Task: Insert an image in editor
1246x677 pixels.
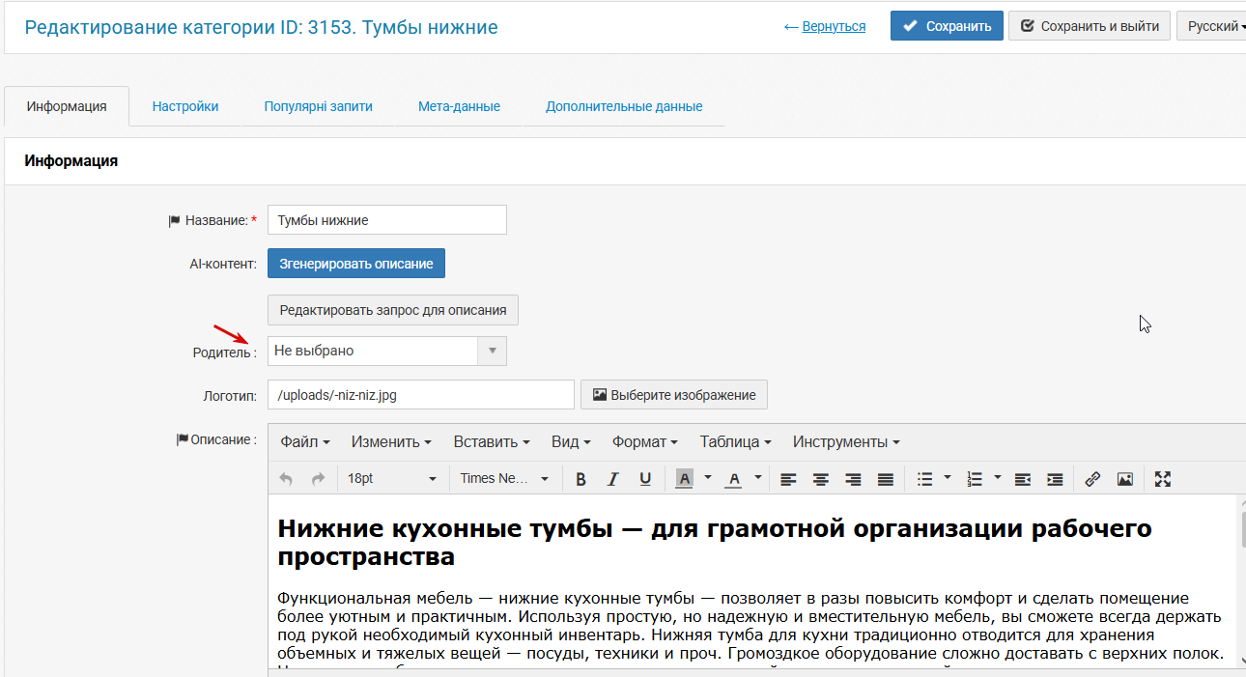Action: click(x=1124, y=479)
